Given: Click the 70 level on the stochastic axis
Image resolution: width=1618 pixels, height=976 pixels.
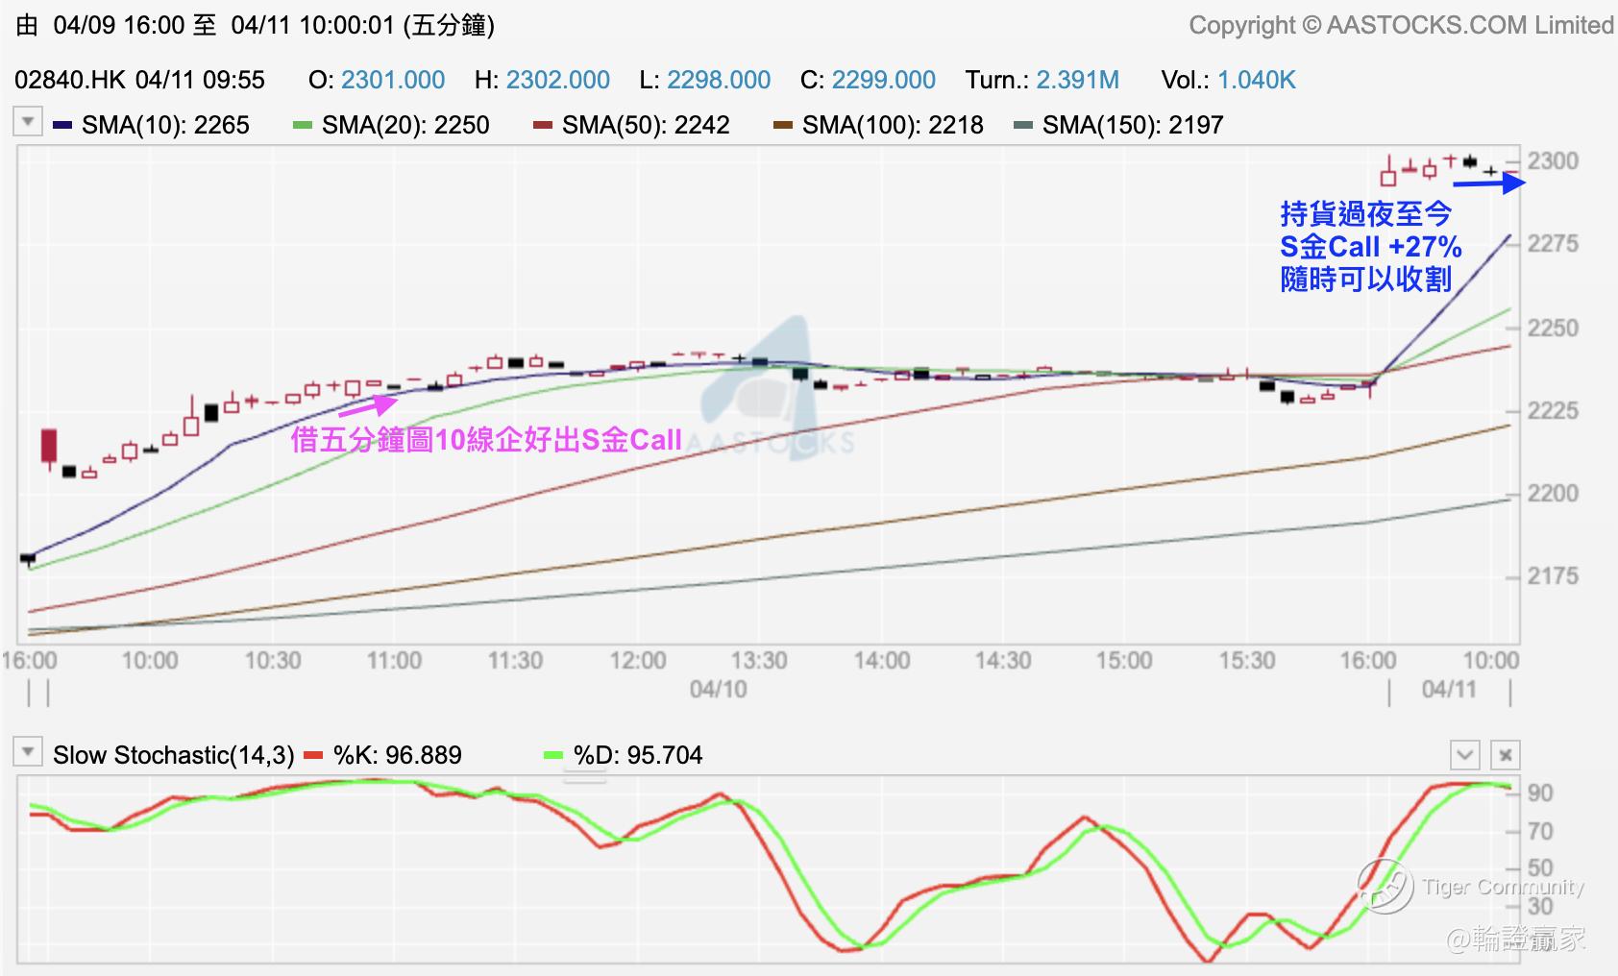Looking at the screenshot, I should [x=1540, y=832].
